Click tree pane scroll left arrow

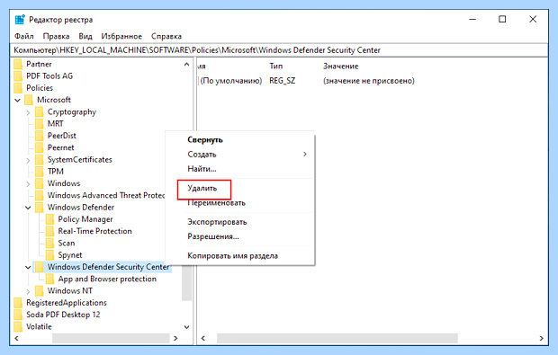pyautogui.click(x=16, y=338)
